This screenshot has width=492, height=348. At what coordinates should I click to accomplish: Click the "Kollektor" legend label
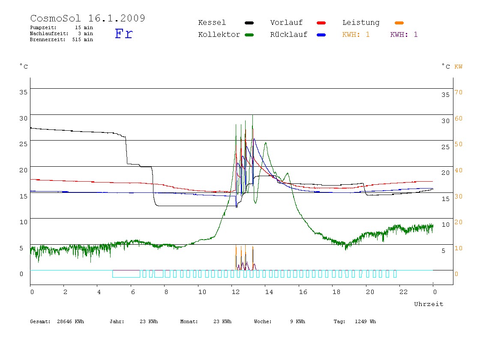219,35
